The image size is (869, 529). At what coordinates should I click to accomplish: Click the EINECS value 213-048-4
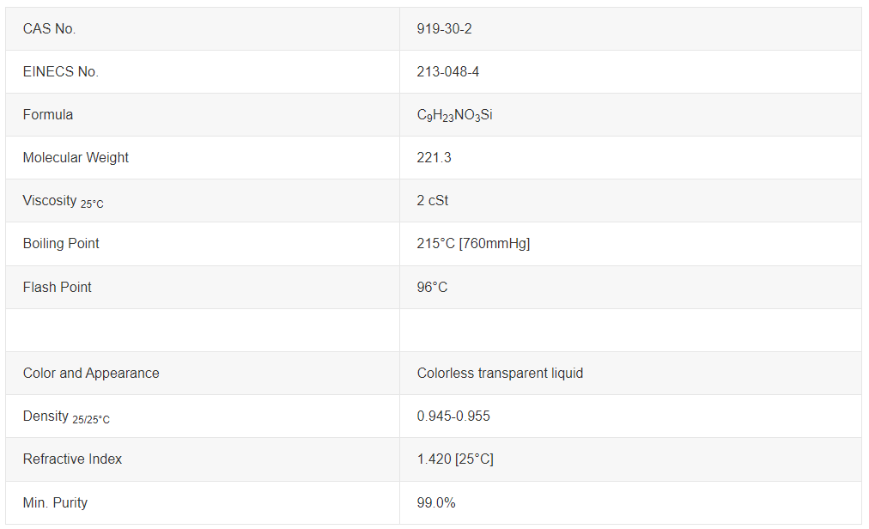(447, 71)
